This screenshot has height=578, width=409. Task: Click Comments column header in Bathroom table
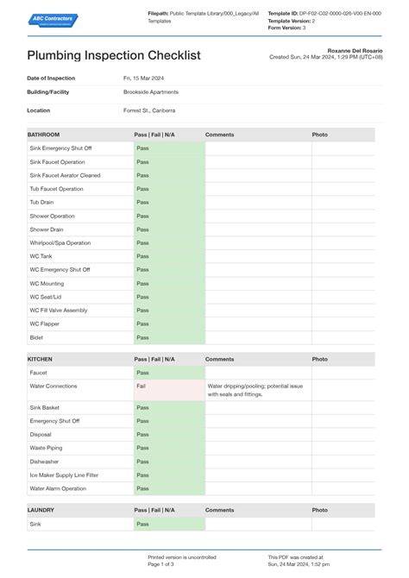219,135
